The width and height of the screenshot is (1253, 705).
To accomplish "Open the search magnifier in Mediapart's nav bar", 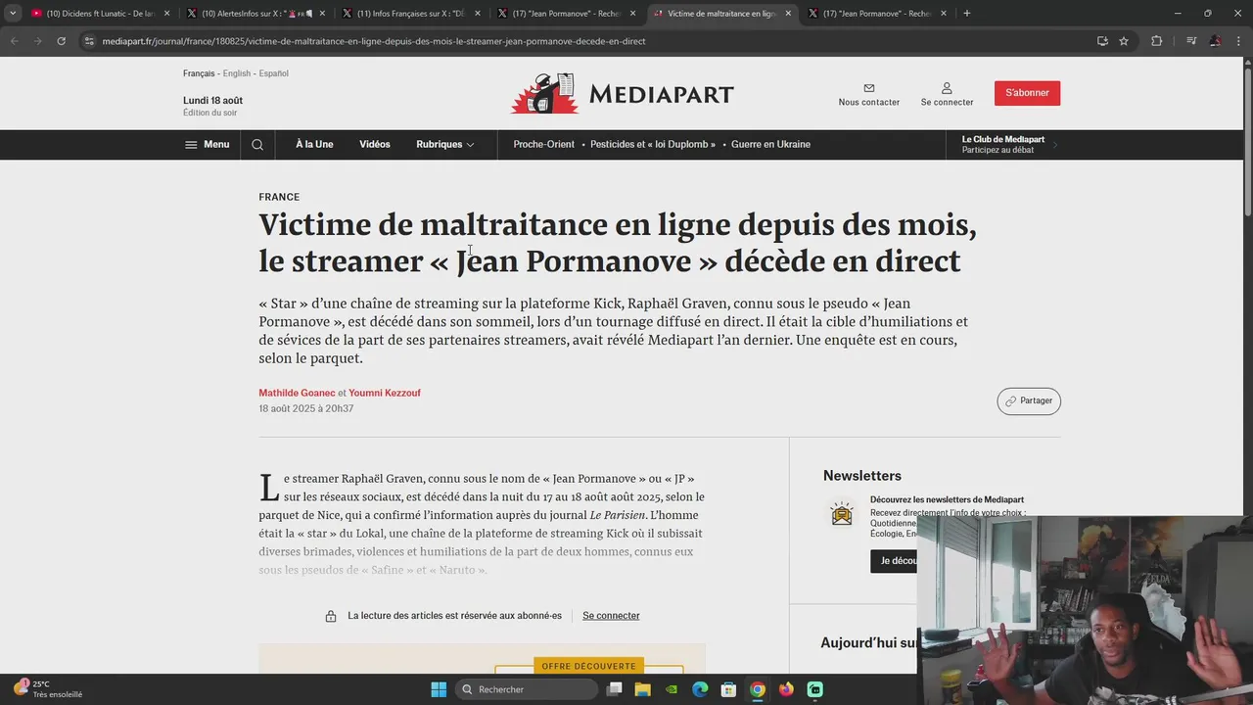I will point(257,144).
